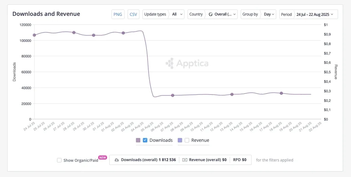Export chart as PNG
The image size is (351, 177).
pyautogui.click(x=118, y=14)
